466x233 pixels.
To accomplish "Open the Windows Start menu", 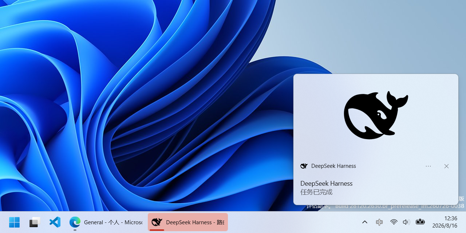I will 14,222.
